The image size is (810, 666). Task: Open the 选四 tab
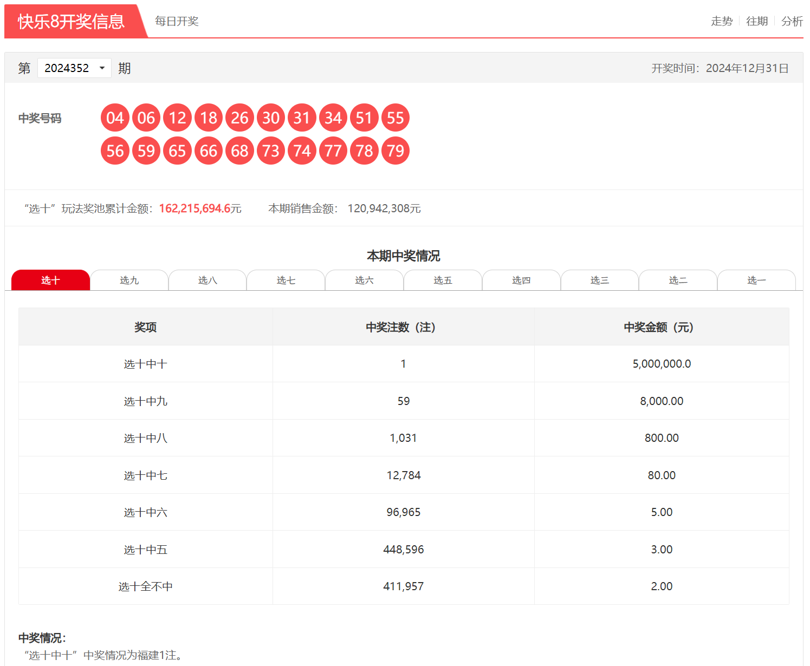click(x=521, y=280)
